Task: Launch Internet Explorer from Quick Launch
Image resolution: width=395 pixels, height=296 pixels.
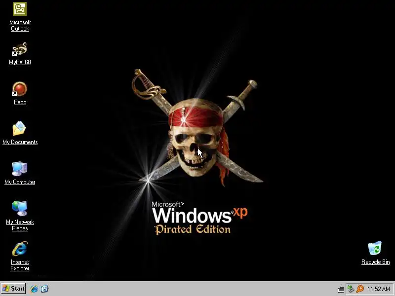Action: click(x=34, y=289)
